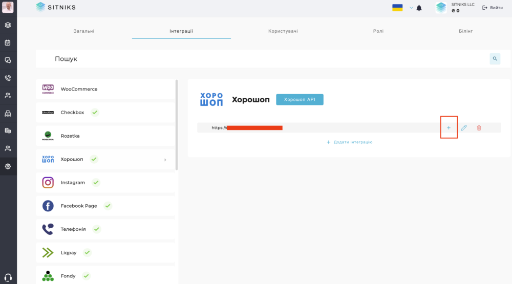This screenshot has width=512, height=284.
Task: Select Checkbox integration in list
Action: (105, 112)
